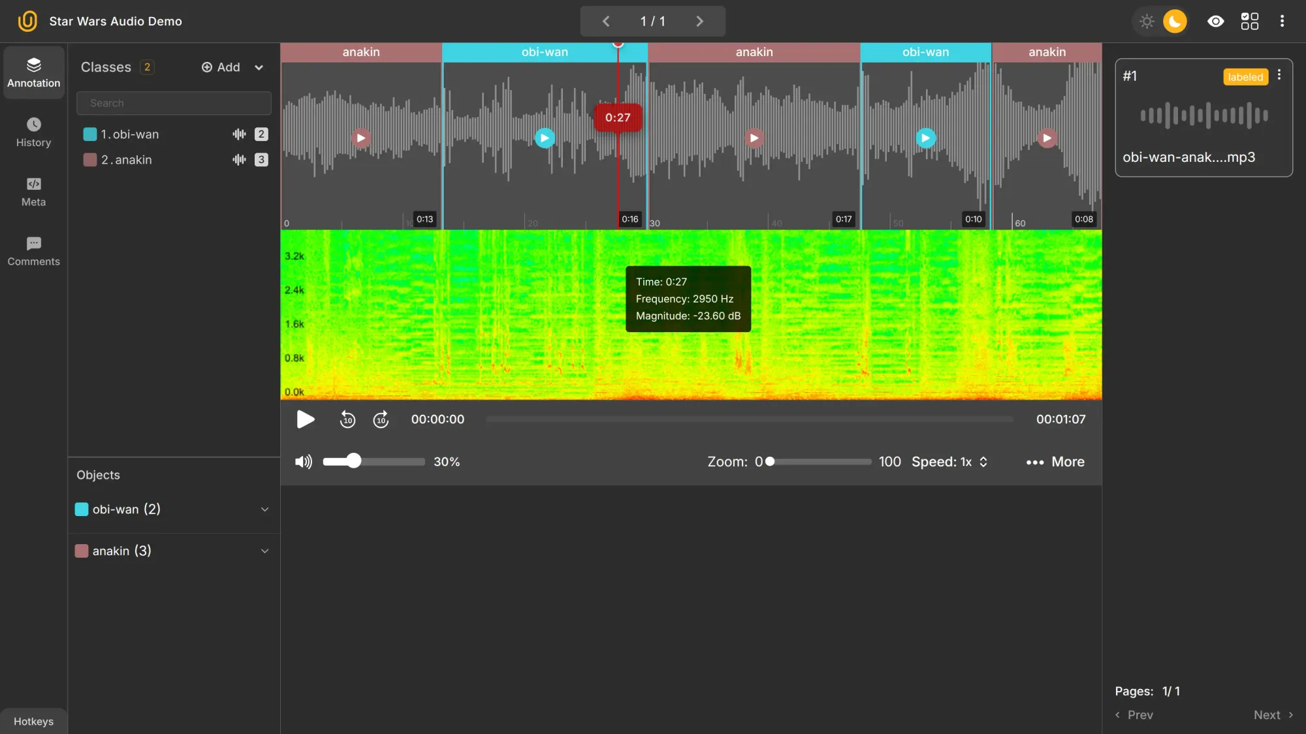
Task: Expand the dropdown arrow next to Add
Action: coord(259,67)
